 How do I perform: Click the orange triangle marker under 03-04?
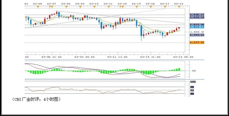click(x=38, y=7)
